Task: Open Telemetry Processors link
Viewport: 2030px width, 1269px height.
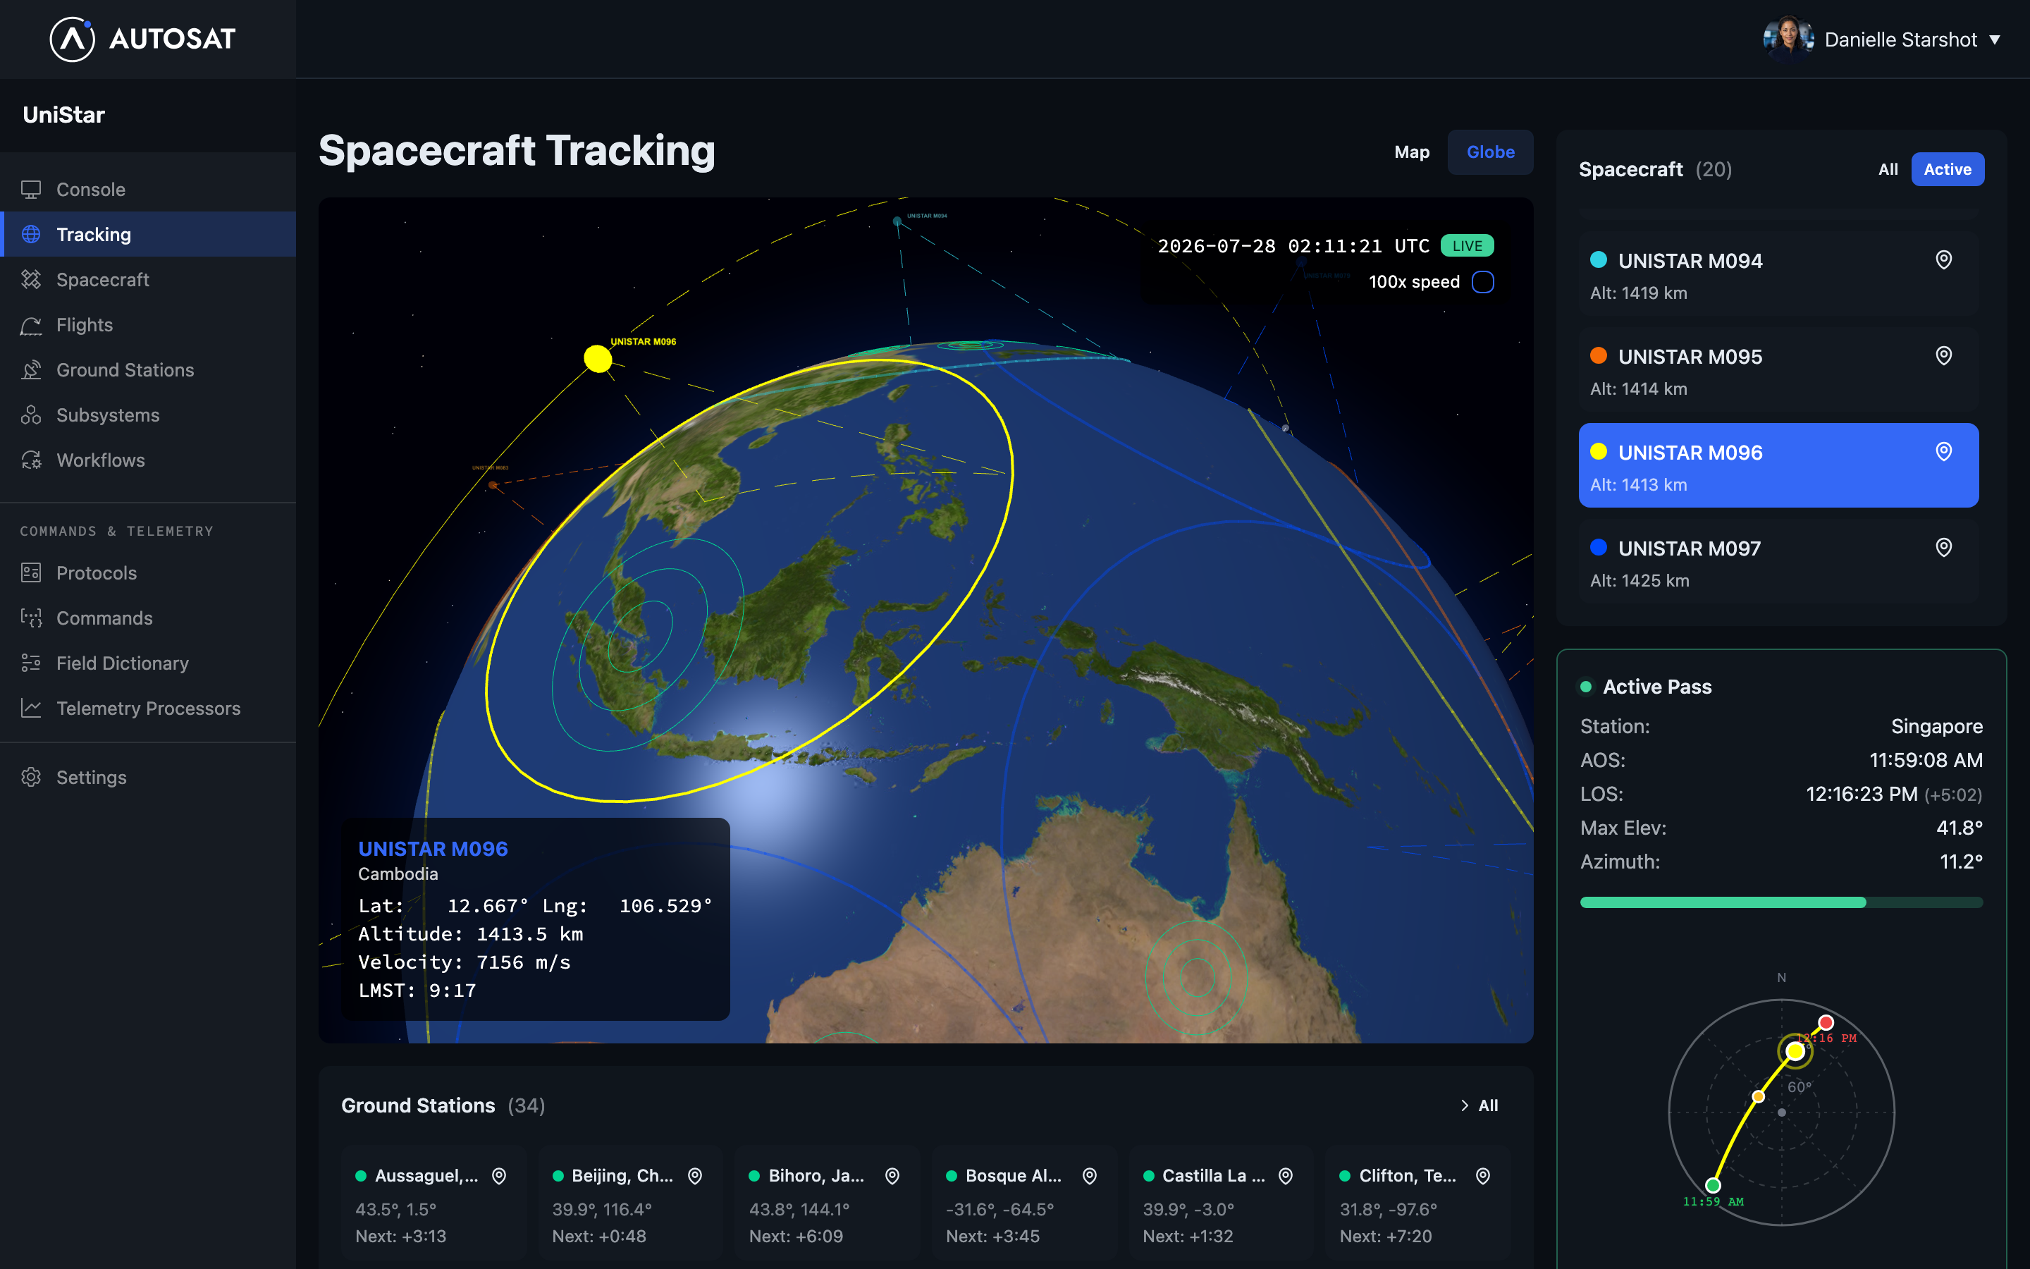Action: [x=147, y=709]
